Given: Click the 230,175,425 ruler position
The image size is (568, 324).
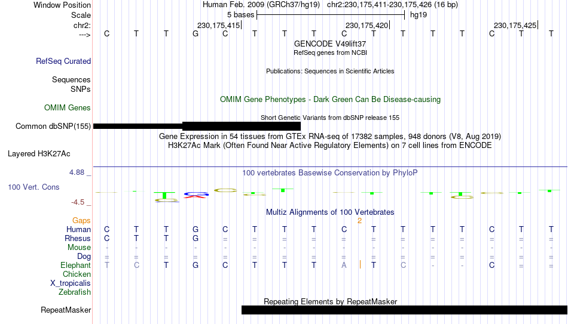Looking at the screenshot, I should click(x=515, y=25).
